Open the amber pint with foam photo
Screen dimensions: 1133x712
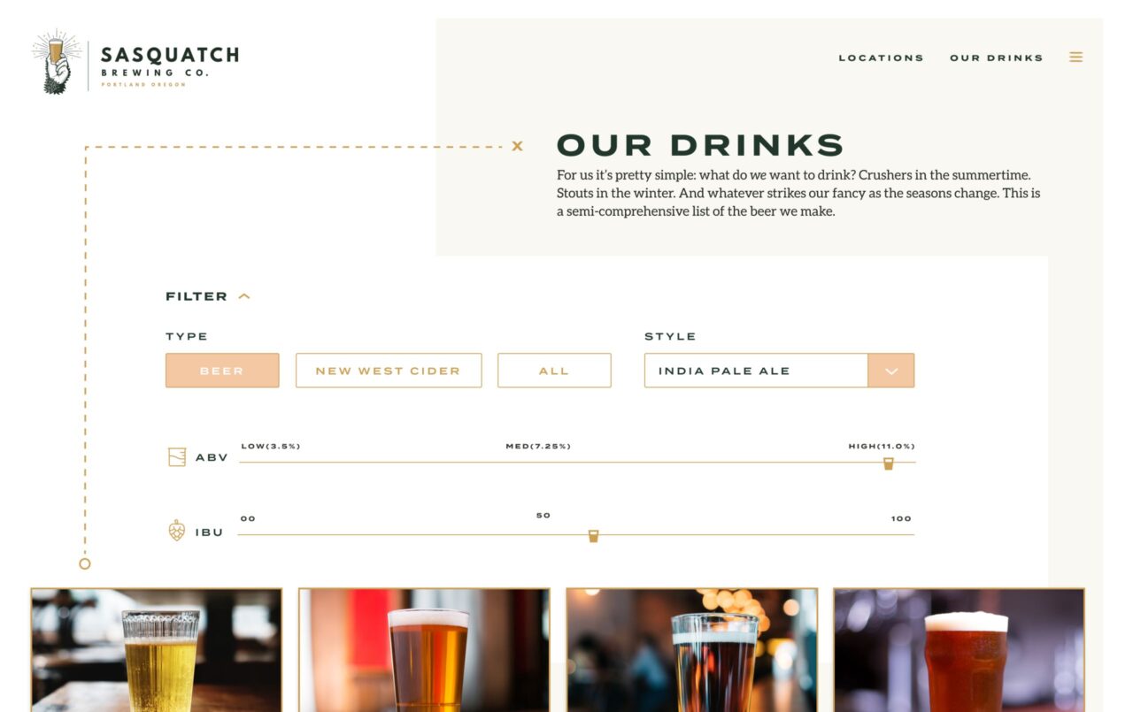pyautogui.click(x=960, y=650)
